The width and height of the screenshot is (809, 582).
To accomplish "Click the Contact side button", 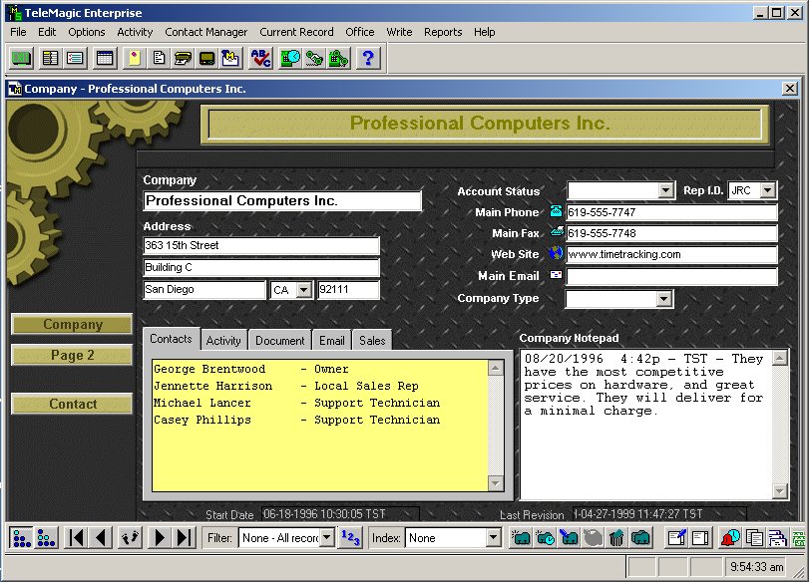I will [72, 404].
